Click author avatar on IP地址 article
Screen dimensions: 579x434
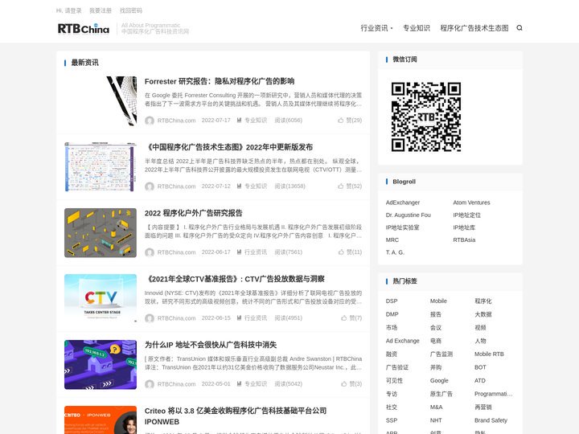[150, 384]
